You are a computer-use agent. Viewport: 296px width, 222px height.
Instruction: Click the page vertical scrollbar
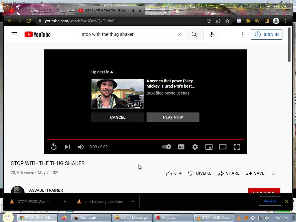[x=289, y=45]
